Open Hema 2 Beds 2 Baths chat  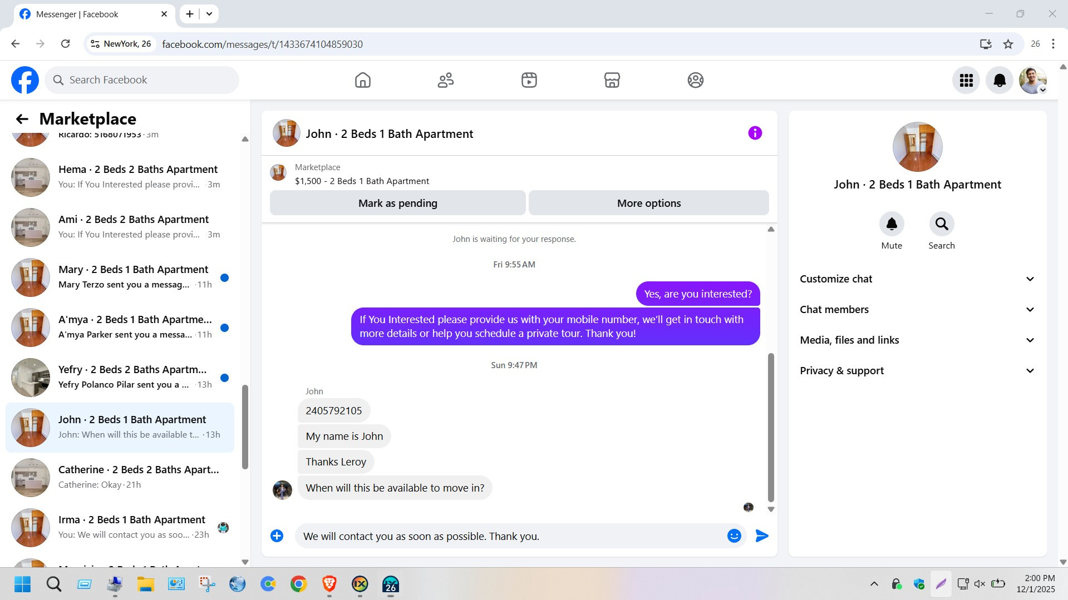120,177
